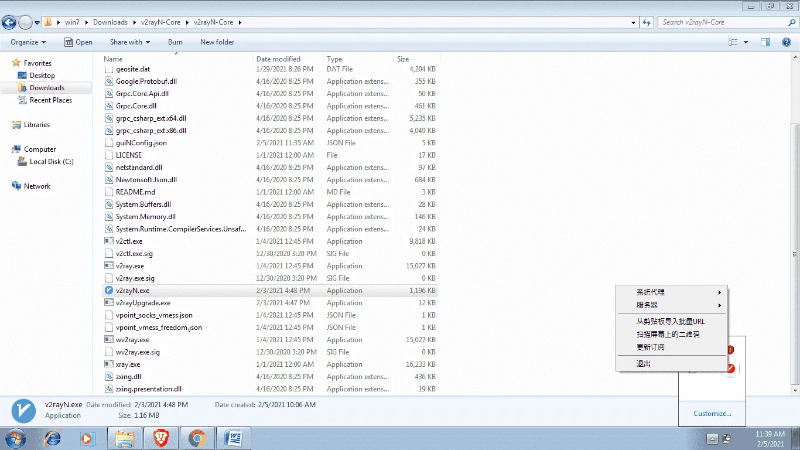Click the Computer icon in navigation pane
This screenshot has width=800, height=450.
pos(16,149)
